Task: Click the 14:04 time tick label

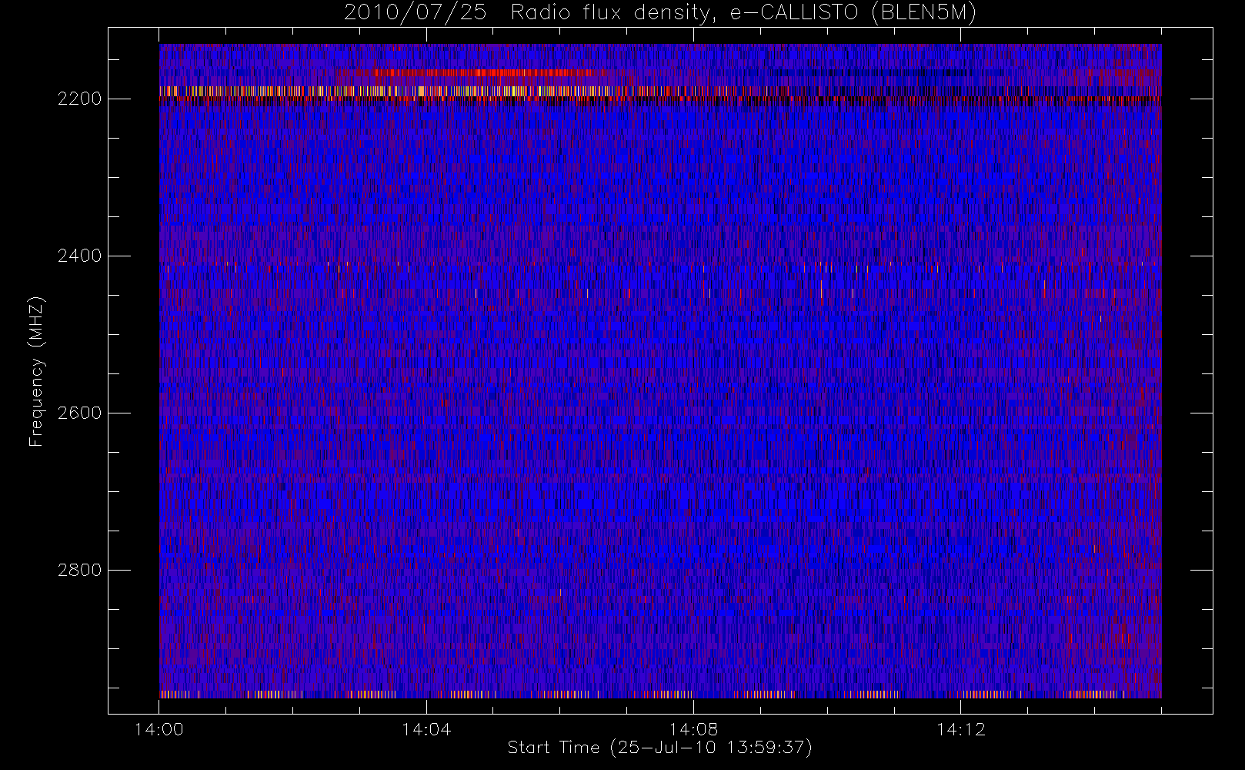Action: 426,729
